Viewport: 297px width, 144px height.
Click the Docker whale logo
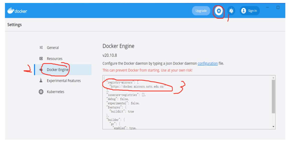[11, 10]
